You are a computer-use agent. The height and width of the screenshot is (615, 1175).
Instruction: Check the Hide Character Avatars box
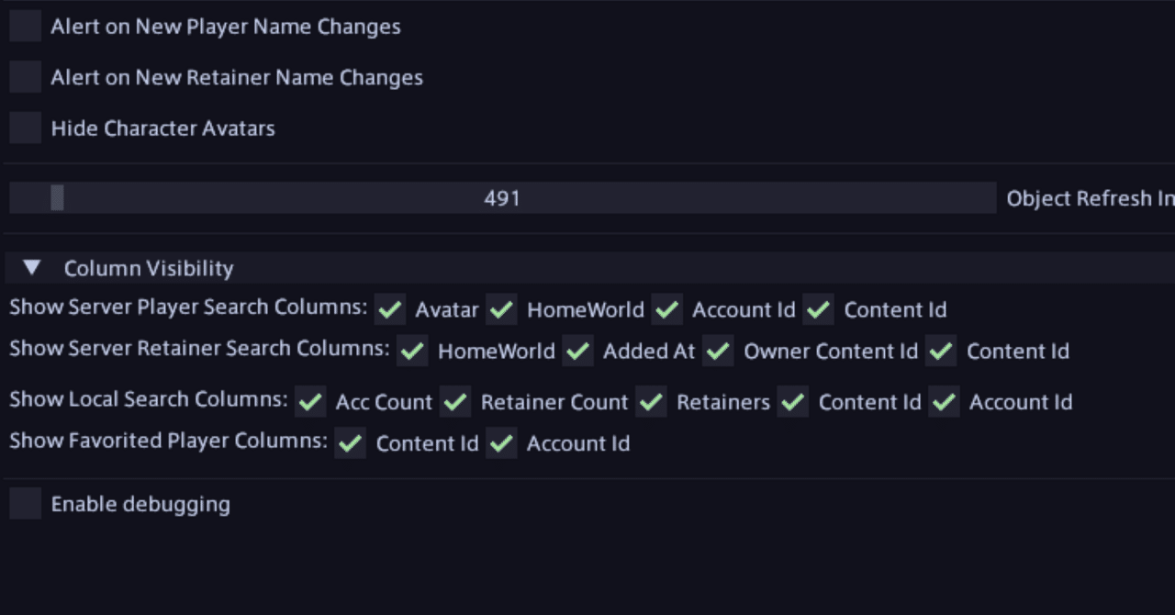click(x=26, y=128)
